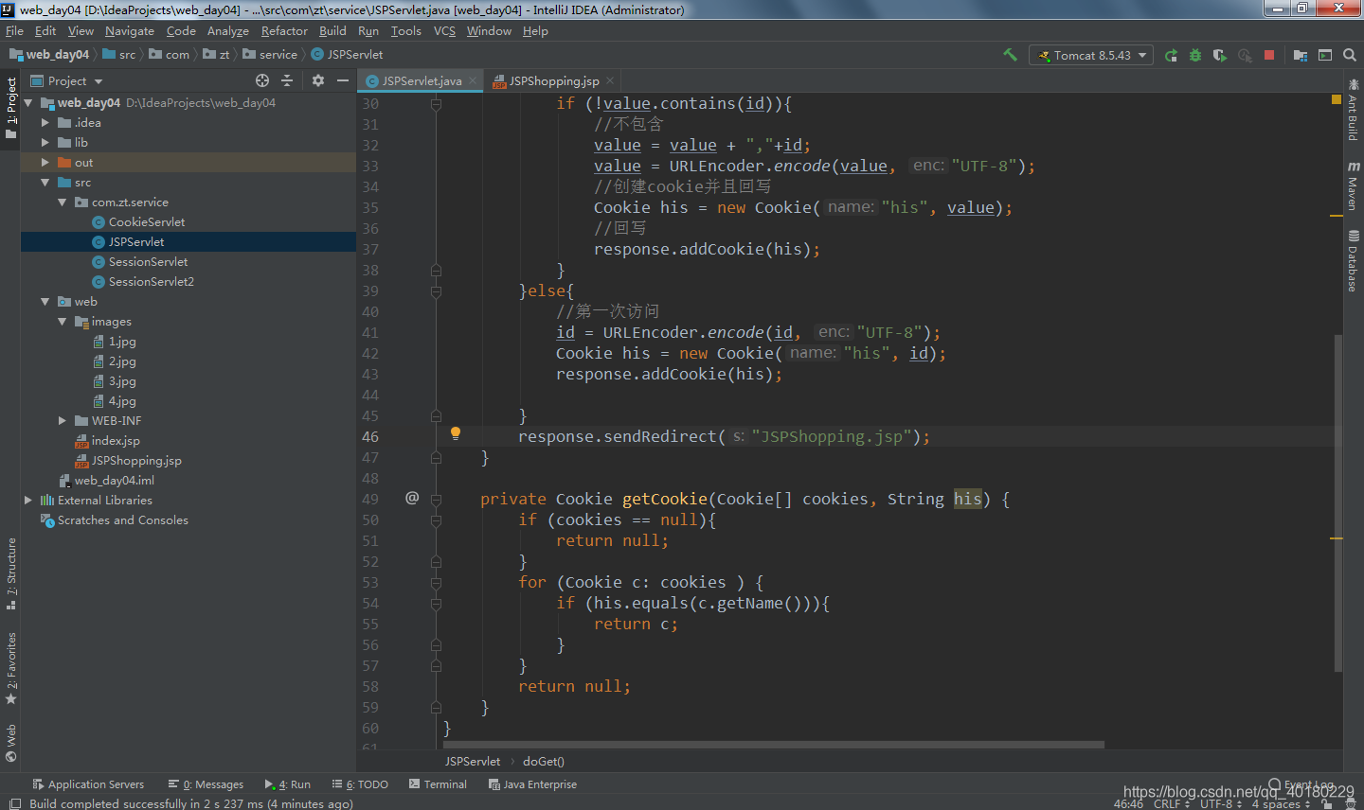Open the Project panel settings gear

click(x=318, y=80)
